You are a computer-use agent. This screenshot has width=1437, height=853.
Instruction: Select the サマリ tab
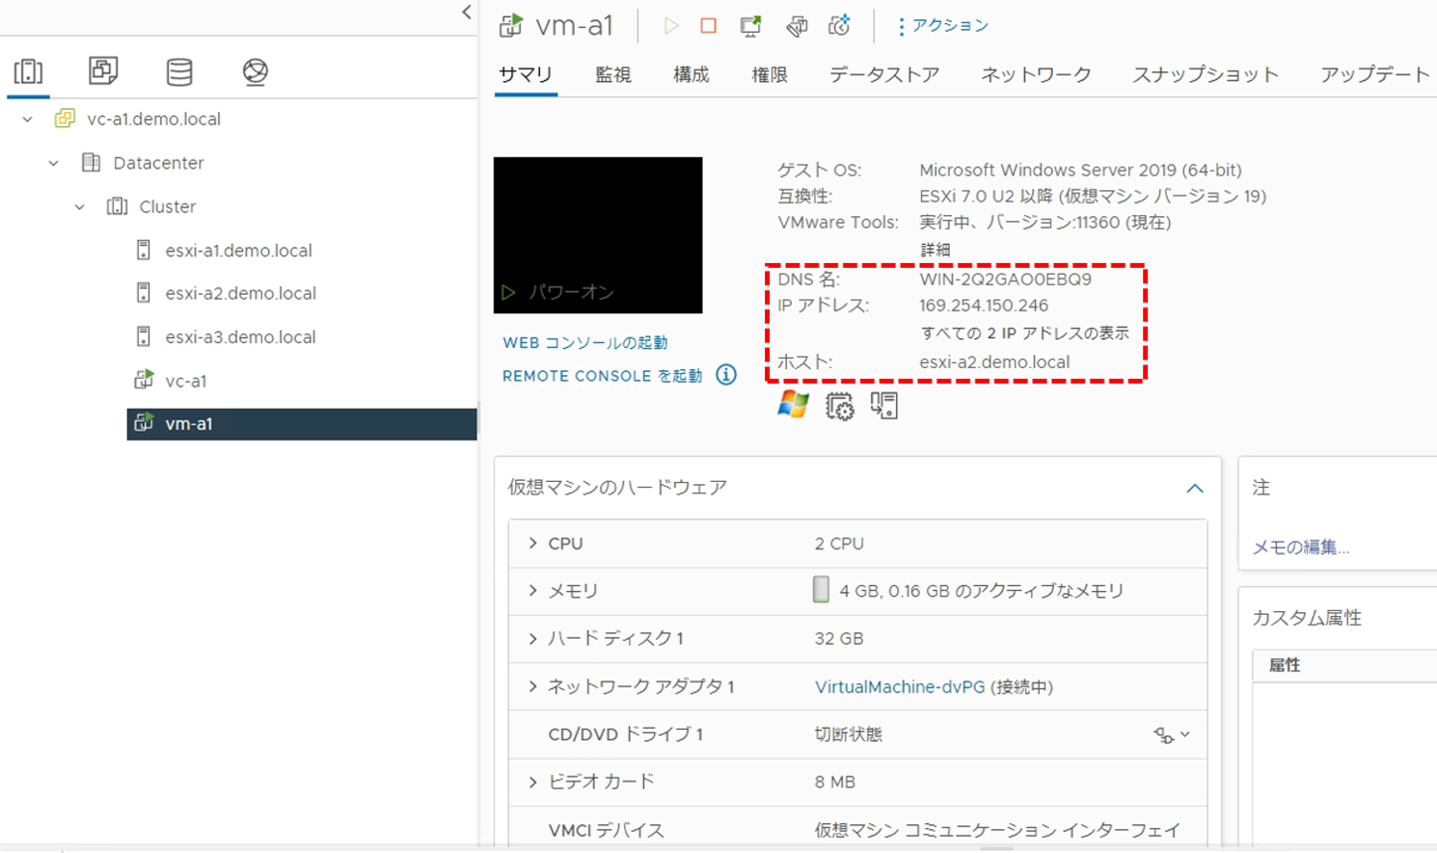click(x=526, y=75)
